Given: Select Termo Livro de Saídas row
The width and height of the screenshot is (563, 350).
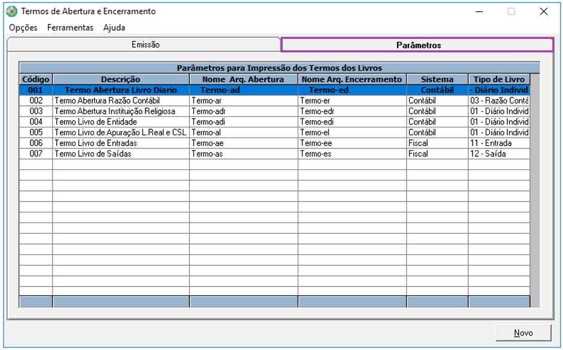Looking at the screenshot, I should (x=93, y=154).
